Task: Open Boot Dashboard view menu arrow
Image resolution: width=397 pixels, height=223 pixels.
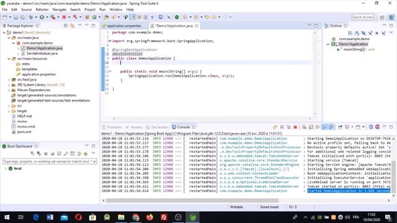Action: point(94,153)
